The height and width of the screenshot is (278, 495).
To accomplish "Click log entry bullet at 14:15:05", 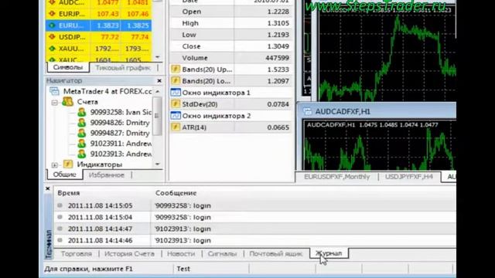I will pyautogui.click(x=60, y=205).
